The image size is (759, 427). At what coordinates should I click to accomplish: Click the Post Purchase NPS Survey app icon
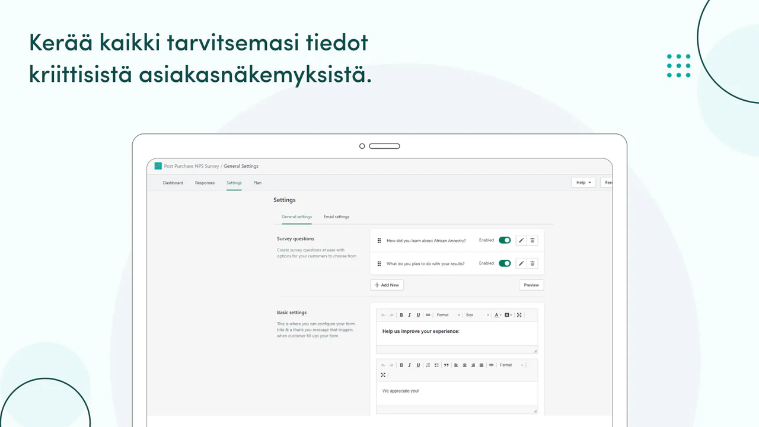(158, 166)
